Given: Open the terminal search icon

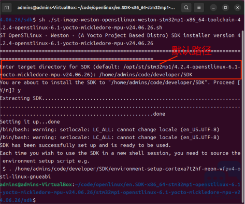Looking at the screenshot, I should click(x=186, y=8).
